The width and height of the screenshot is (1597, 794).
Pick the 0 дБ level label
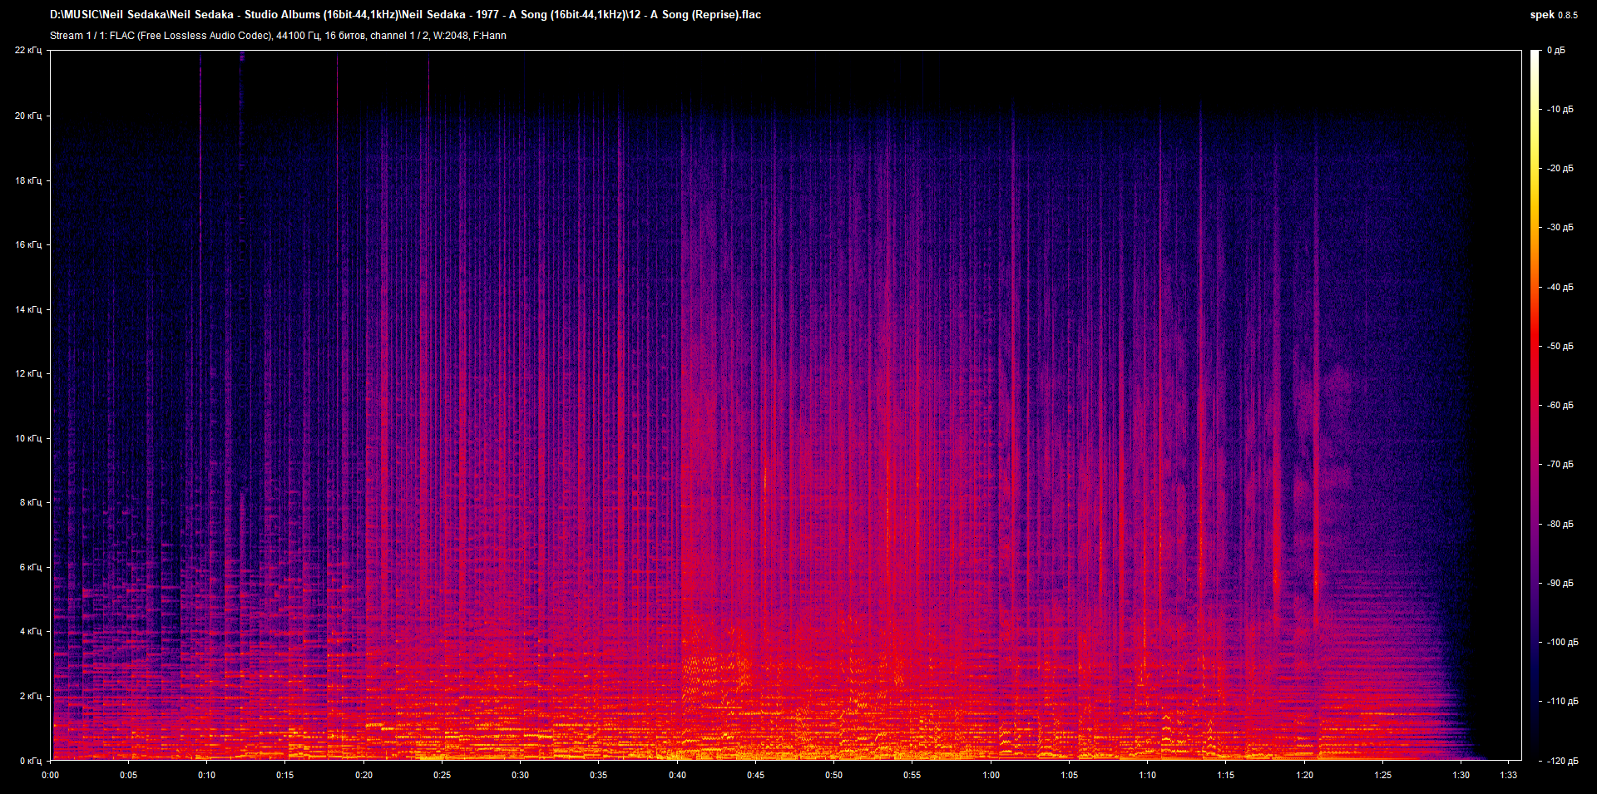pos(1556,51)
